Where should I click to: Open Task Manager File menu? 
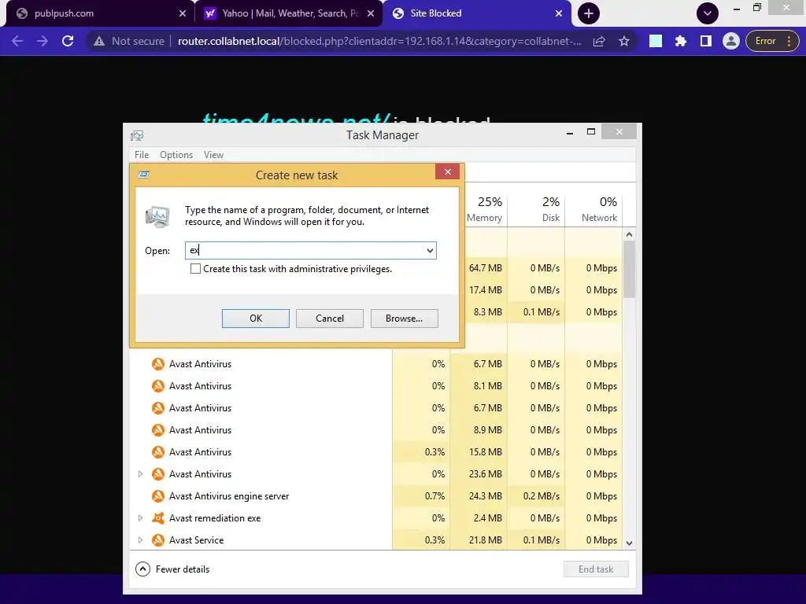point(142,155)
